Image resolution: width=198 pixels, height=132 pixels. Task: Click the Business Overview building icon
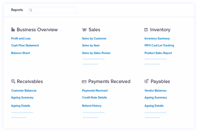tap(13, 30)
